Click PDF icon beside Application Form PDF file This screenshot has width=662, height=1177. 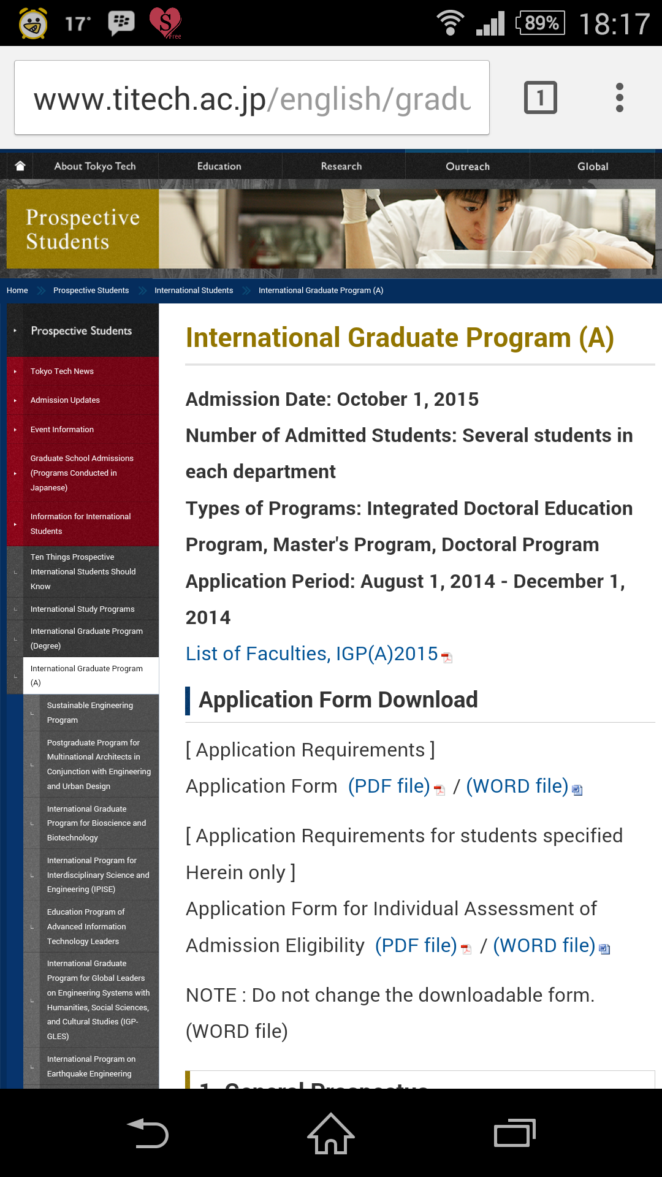(x=439, y=790)
